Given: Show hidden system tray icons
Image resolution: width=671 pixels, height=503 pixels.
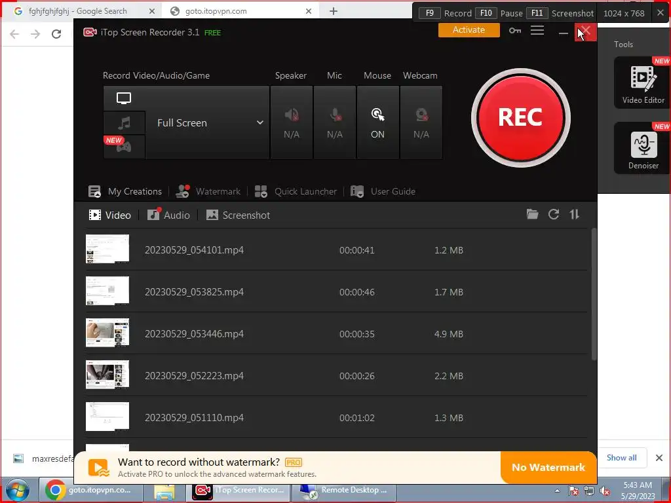Looking at the screenshot, I should (x=557, y=491).
